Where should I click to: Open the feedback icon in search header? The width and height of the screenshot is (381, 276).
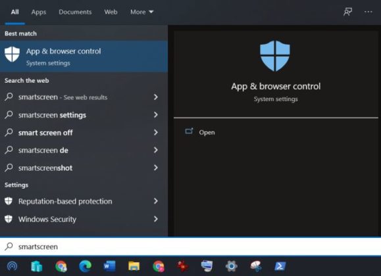point(347,12)
